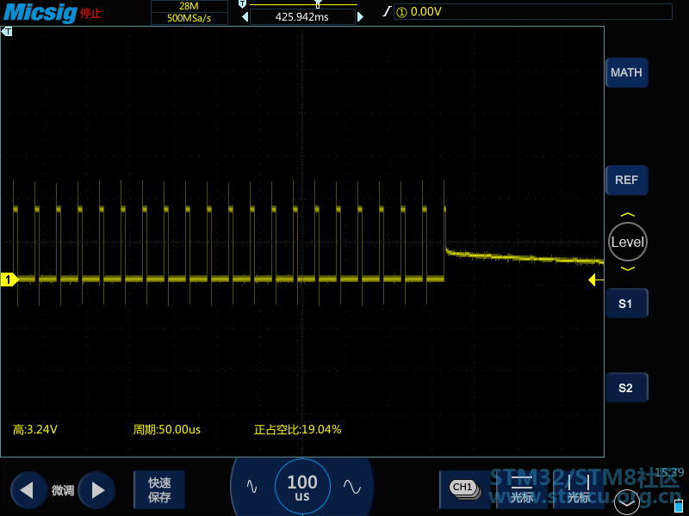The image size is (689, 516).
Task: Tap the S2 serial decode button
Action: tap(627, 388)
